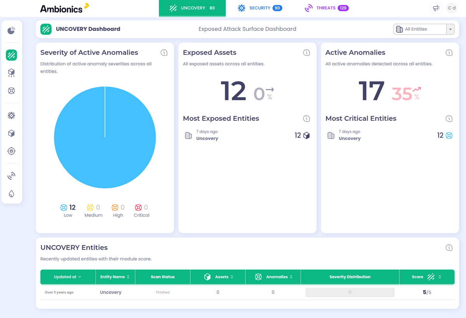The image size is (466, 318).
Task: Open the Updated at sort dropdown
Action: point(68,277)
